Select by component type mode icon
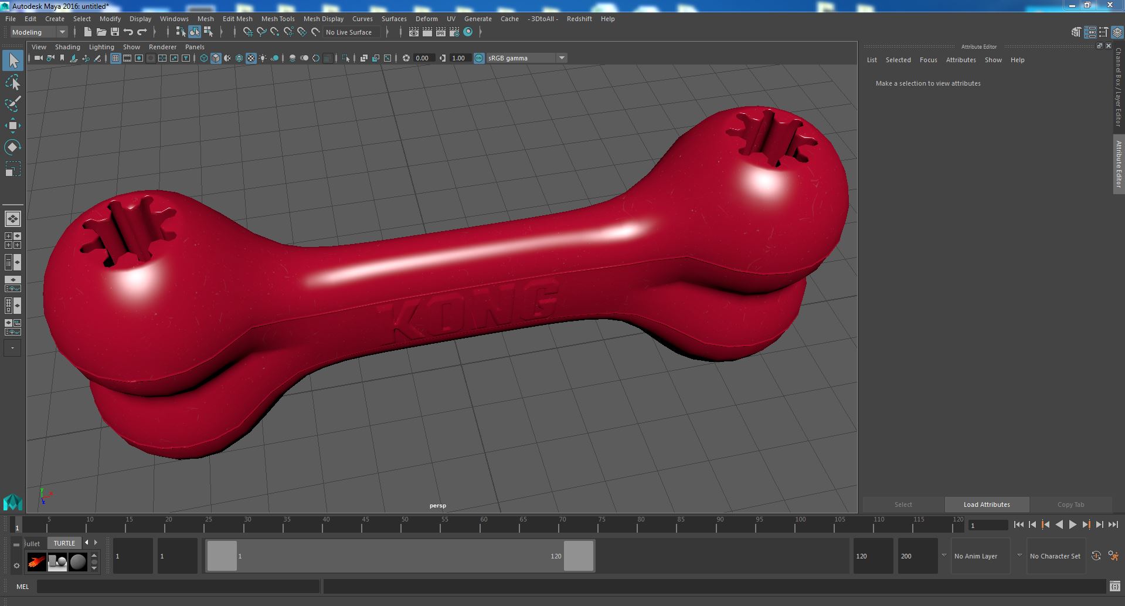Image resolution: width=1125 pixels, height=606 pixels. point(208,32)
